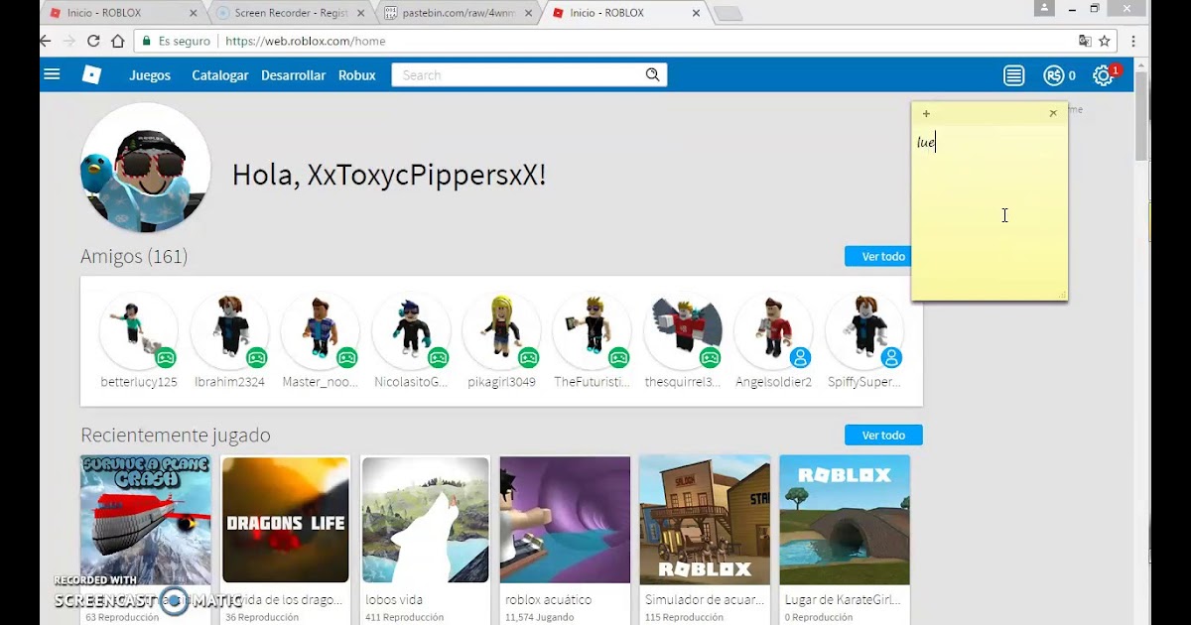The height and width of the screenshot is (625, 1191).
Task: Click the browser home icon
Action: 118,41
